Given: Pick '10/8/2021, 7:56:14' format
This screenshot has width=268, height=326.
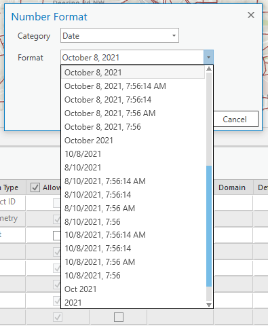Looking at the screenshot, I should (x=98, y=249).
